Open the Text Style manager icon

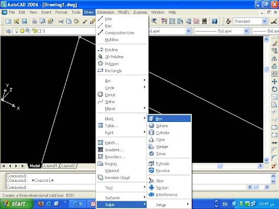[x=228, y=21]
